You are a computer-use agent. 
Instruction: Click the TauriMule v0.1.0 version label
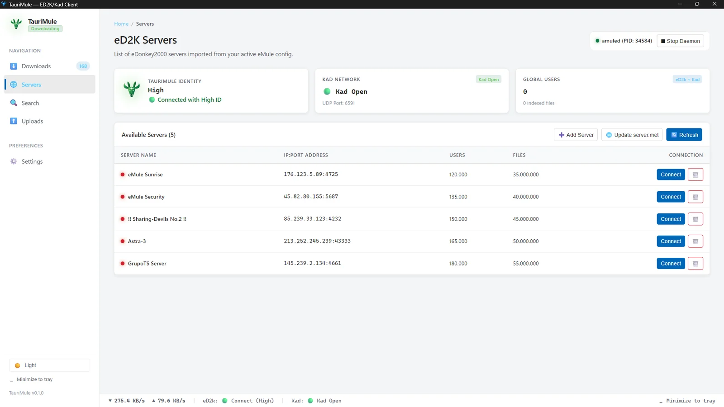26,393
